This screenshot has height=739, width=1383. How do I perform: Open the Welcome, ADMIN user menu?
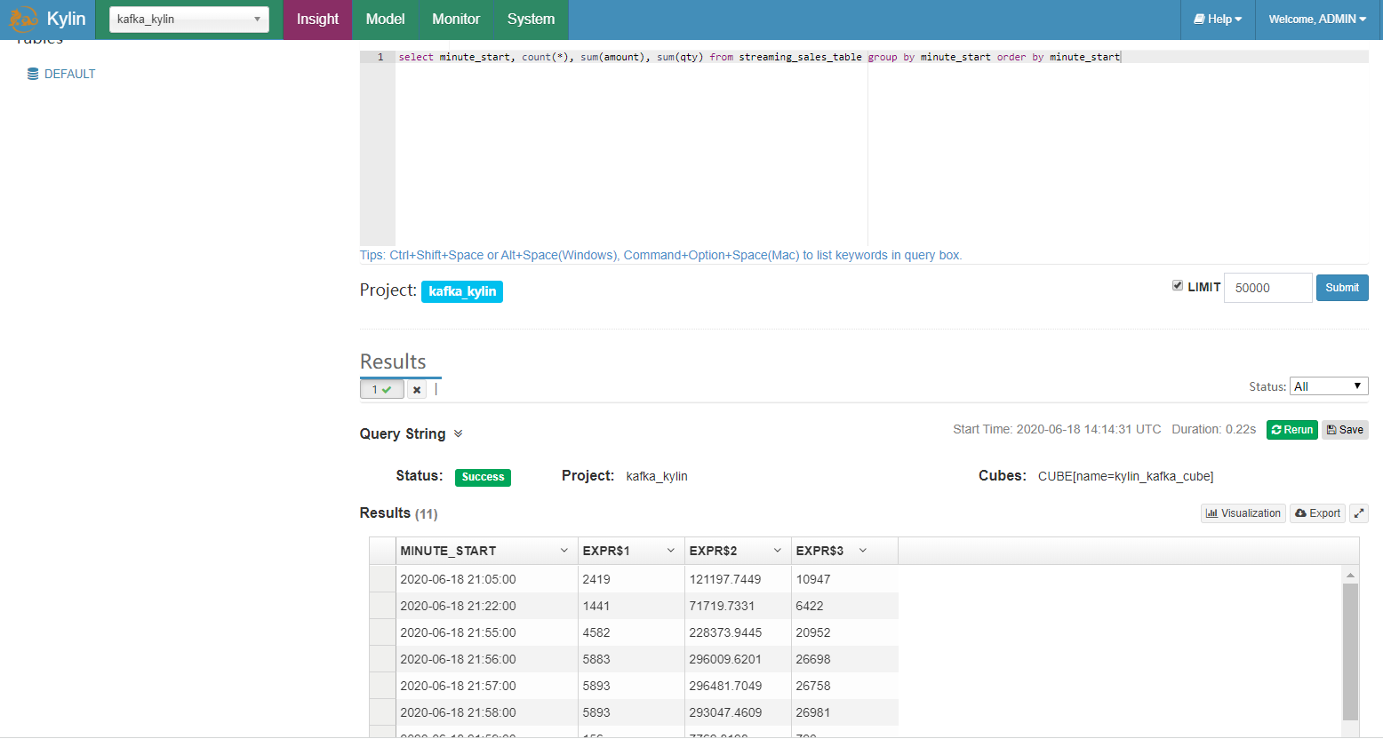pyautogui.click(x=1317, y=20)
